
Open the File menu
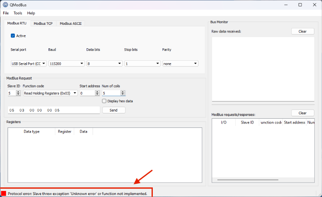[x=6, y=13]
